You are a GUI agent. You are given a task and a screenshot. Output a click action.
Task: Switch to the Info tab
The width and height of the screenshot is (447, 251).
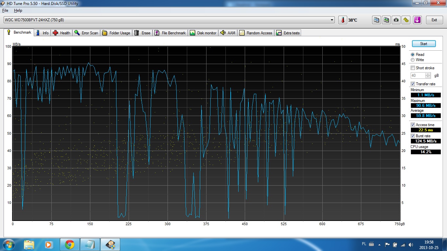(x=43, y=33)
